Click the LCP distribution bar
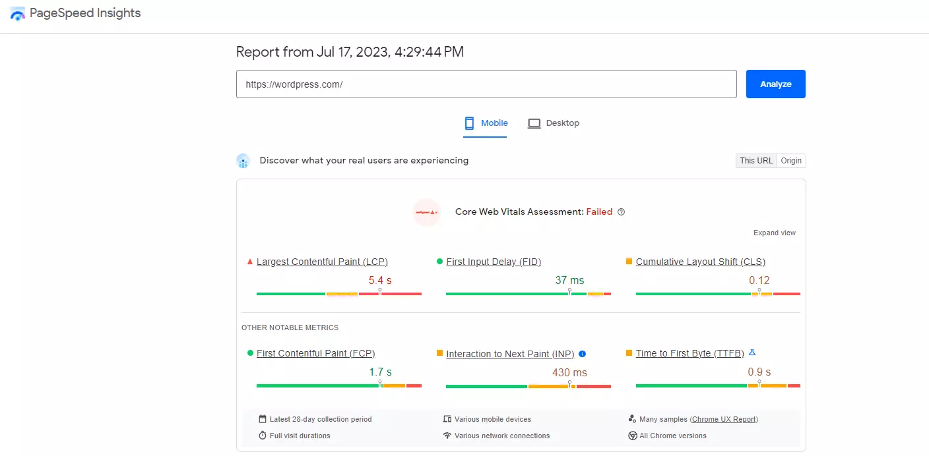Screen dimensions: 929x456 [339, 293]
